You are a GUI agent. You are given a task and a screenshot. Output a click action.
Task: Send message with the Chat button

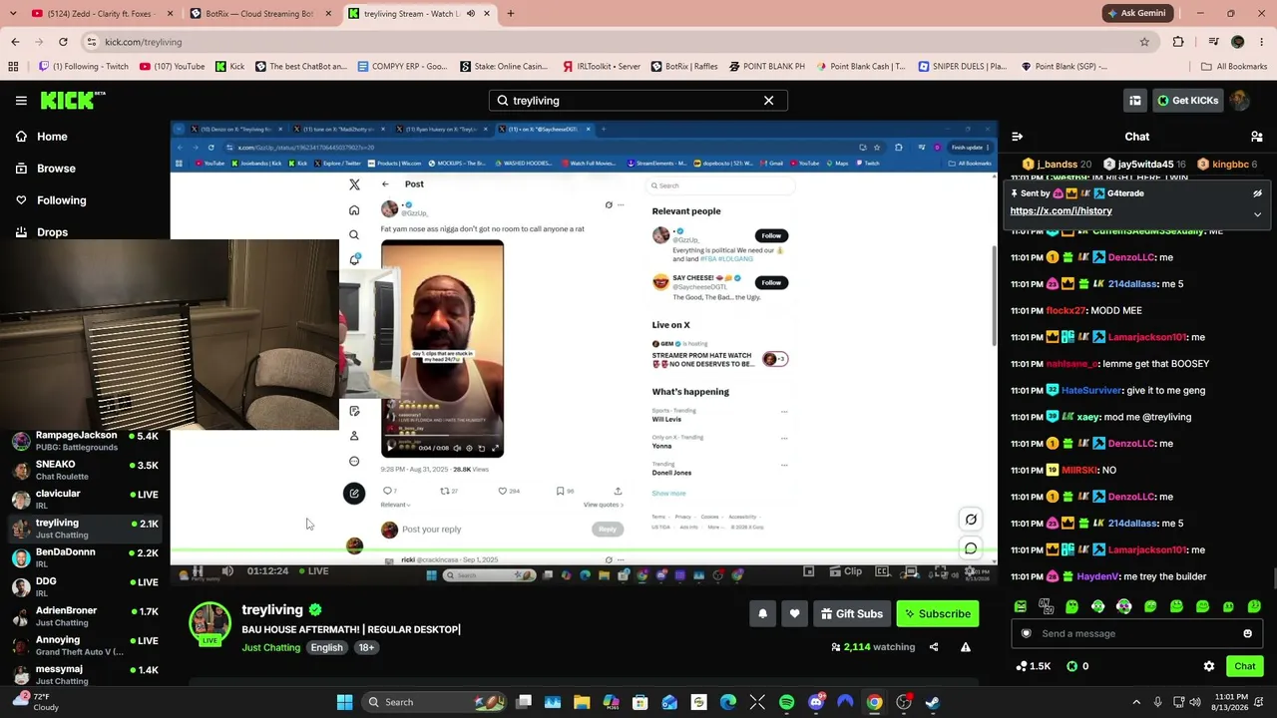point(1244,666)
